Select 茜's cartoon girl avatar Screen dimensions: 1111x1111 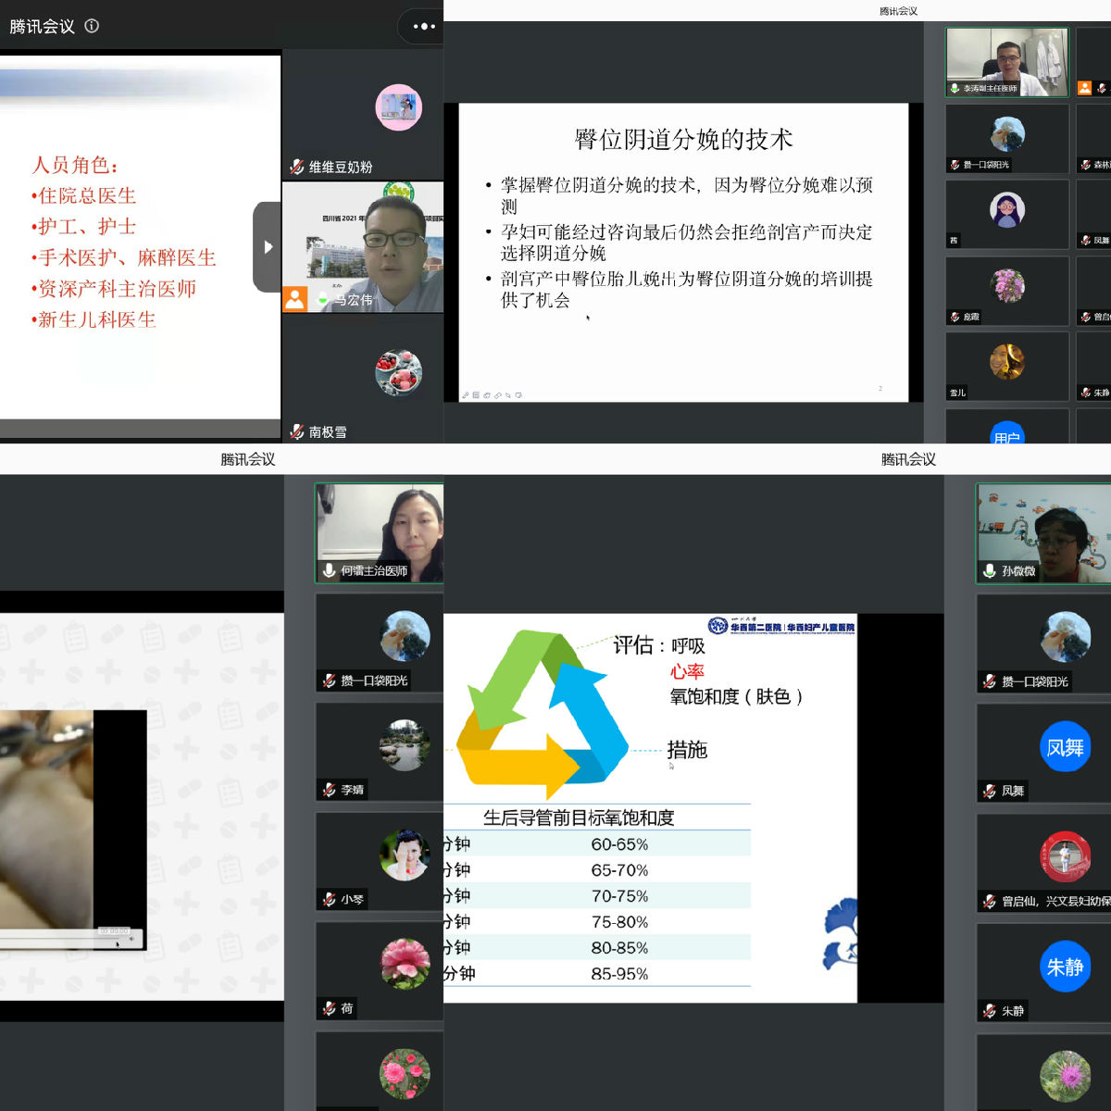(1007, 210)
